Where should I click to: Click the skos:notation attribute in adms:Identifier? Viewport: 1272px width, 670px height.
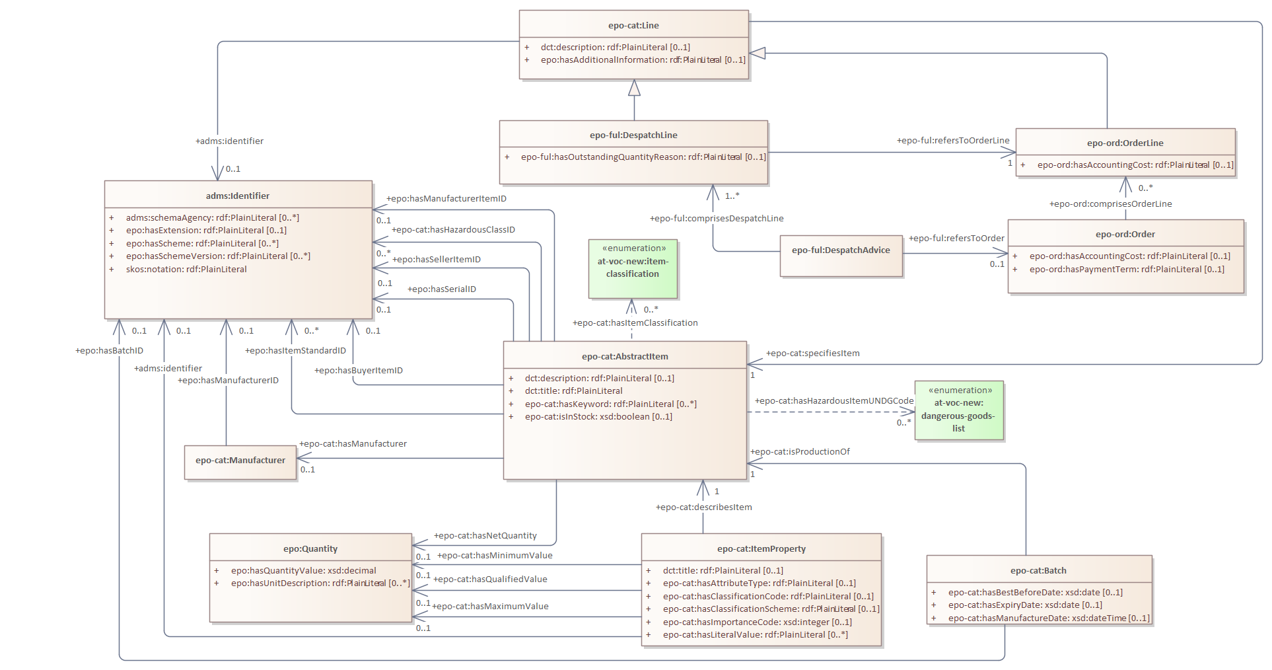click(x=186, y=270)
